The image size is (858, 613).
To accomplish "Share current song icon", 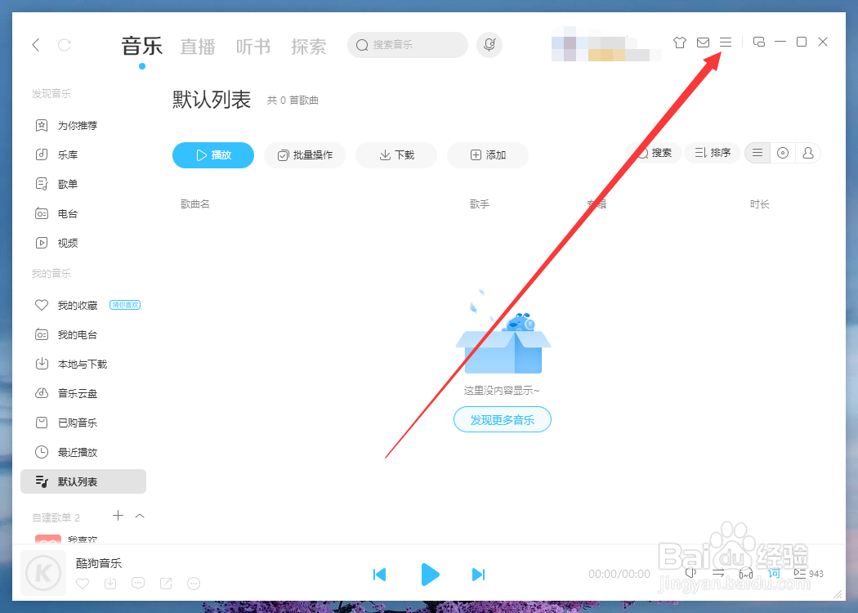I will coord(166,584).
